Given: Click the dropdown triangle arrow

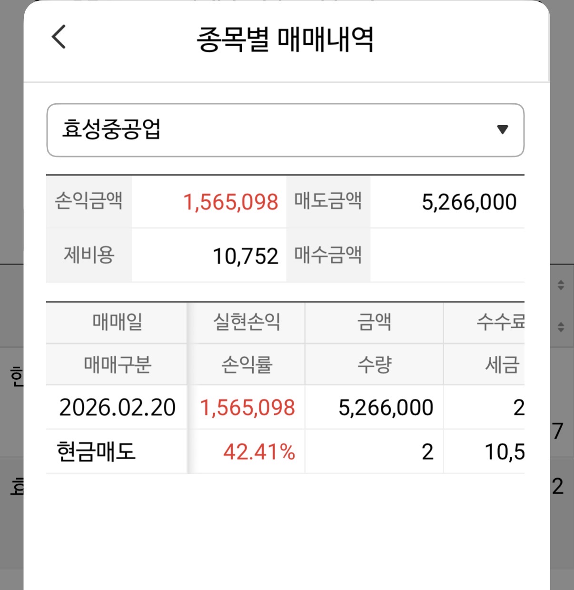Looking at the screenshot, I should pos(502,129).
